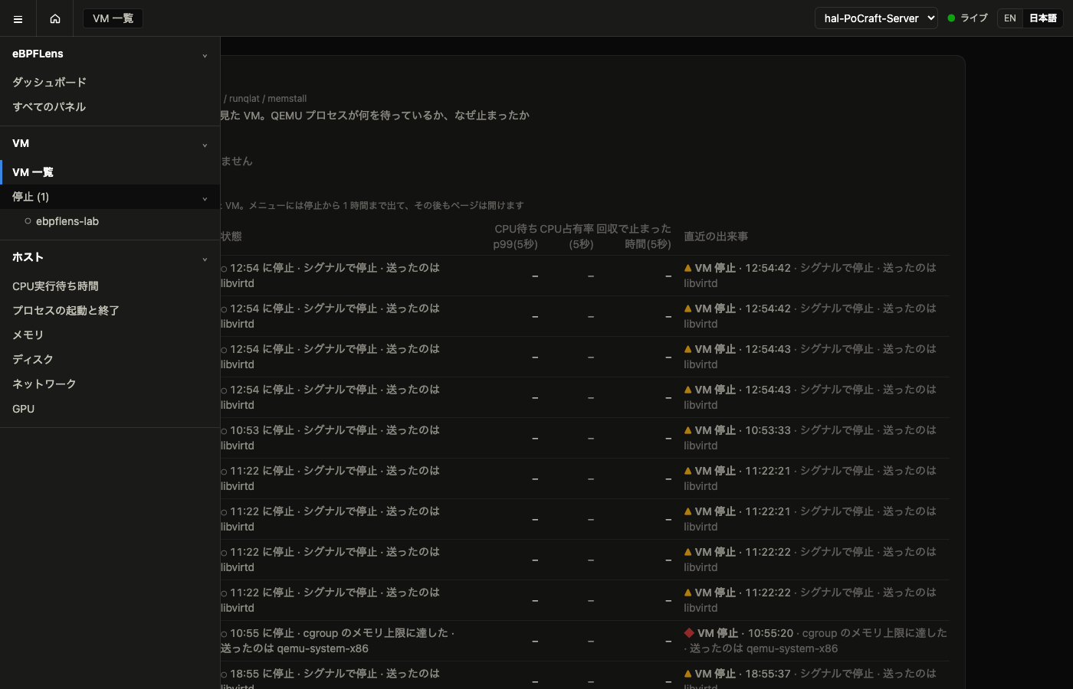This screenshot has height=689, width=1073.
Task: Click the warning triangle for event 18:55:37
Action: [x=688, y=674]
